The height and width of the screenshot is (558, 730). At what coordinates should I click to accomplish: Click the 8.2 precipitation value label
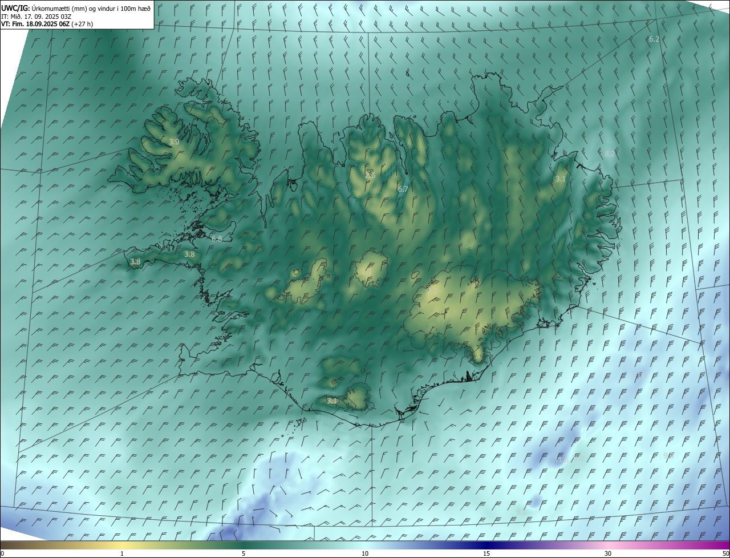click(x=610, y=153)
